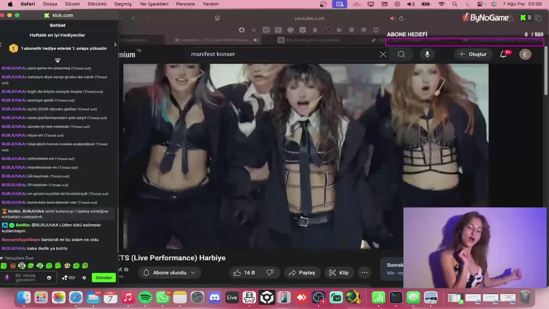This screenshot has height=309, width=549.
Task: Open OBS from the Dock
Action: [x=319, y=297]
